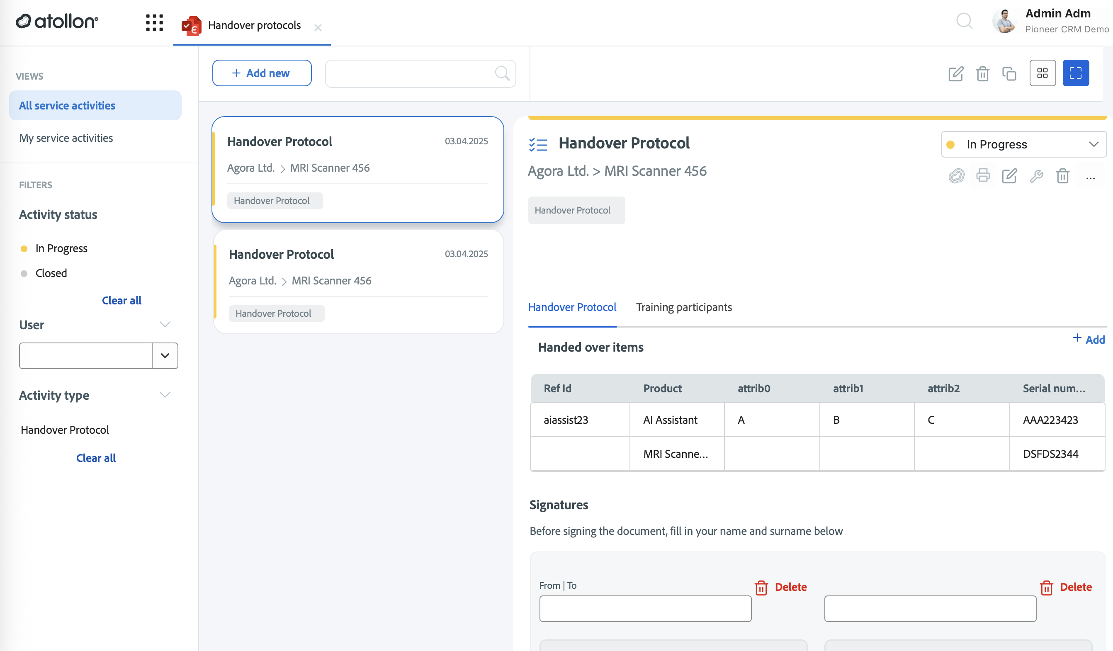Click the DSFDS2344 serial number cell
Image resolution: width=1113 pixels, height=651 pixels.
pyautogui.click(x=1057, y=454)
